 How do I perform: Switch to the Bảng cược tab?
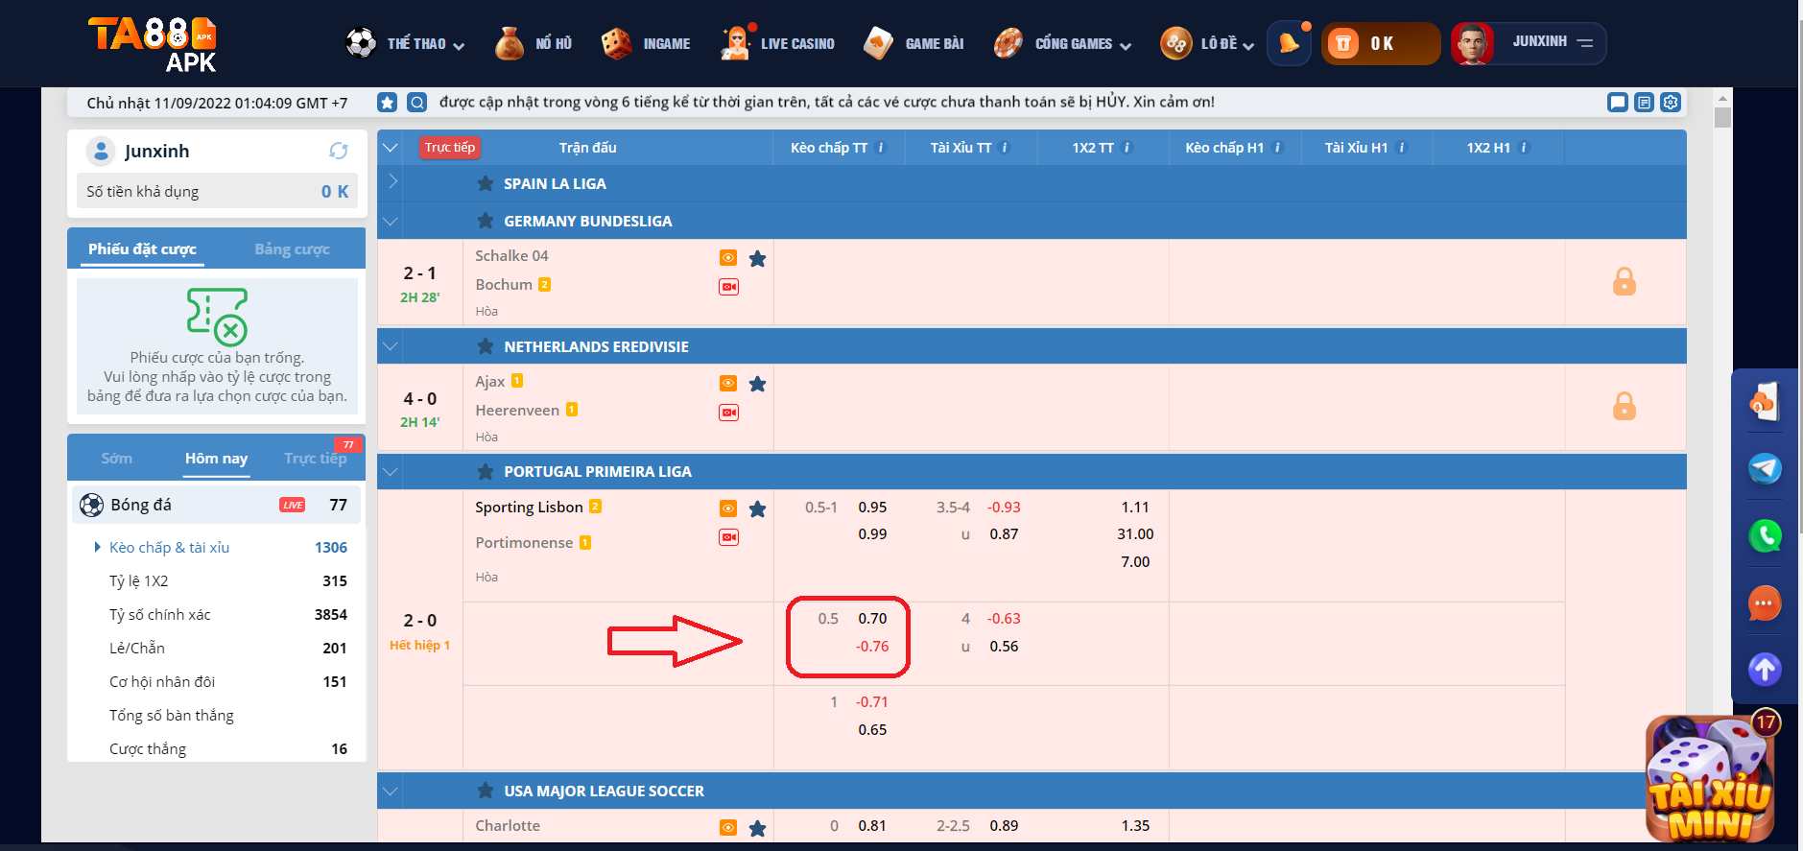(x=292, y=249)
